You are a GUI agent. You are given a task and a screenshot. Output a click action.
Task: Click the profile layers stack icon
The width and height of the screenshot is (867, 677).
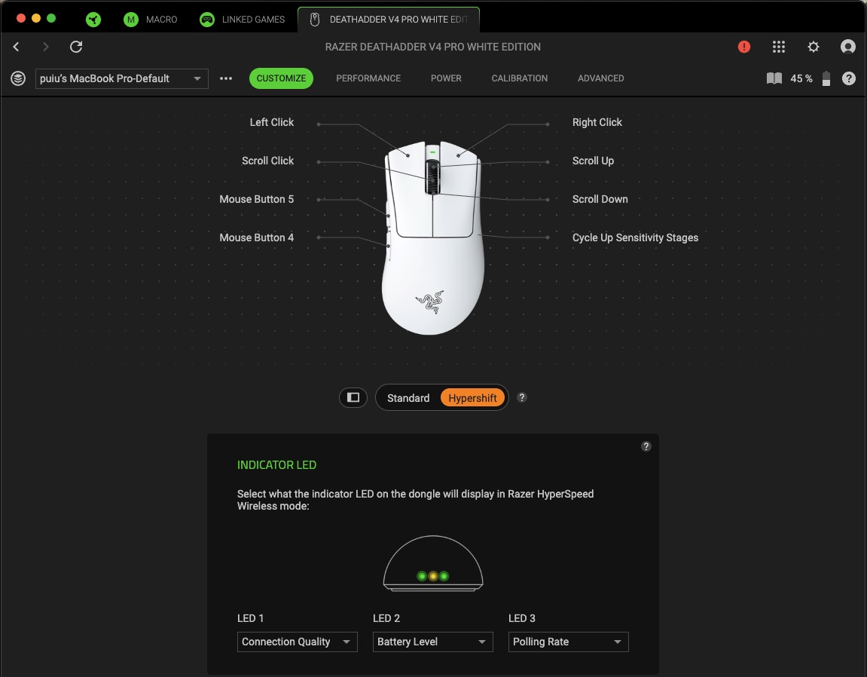tap(17, 78)
